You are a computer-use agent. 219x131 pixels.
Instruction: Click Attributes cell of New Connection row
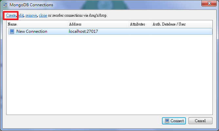coord(140,31)
